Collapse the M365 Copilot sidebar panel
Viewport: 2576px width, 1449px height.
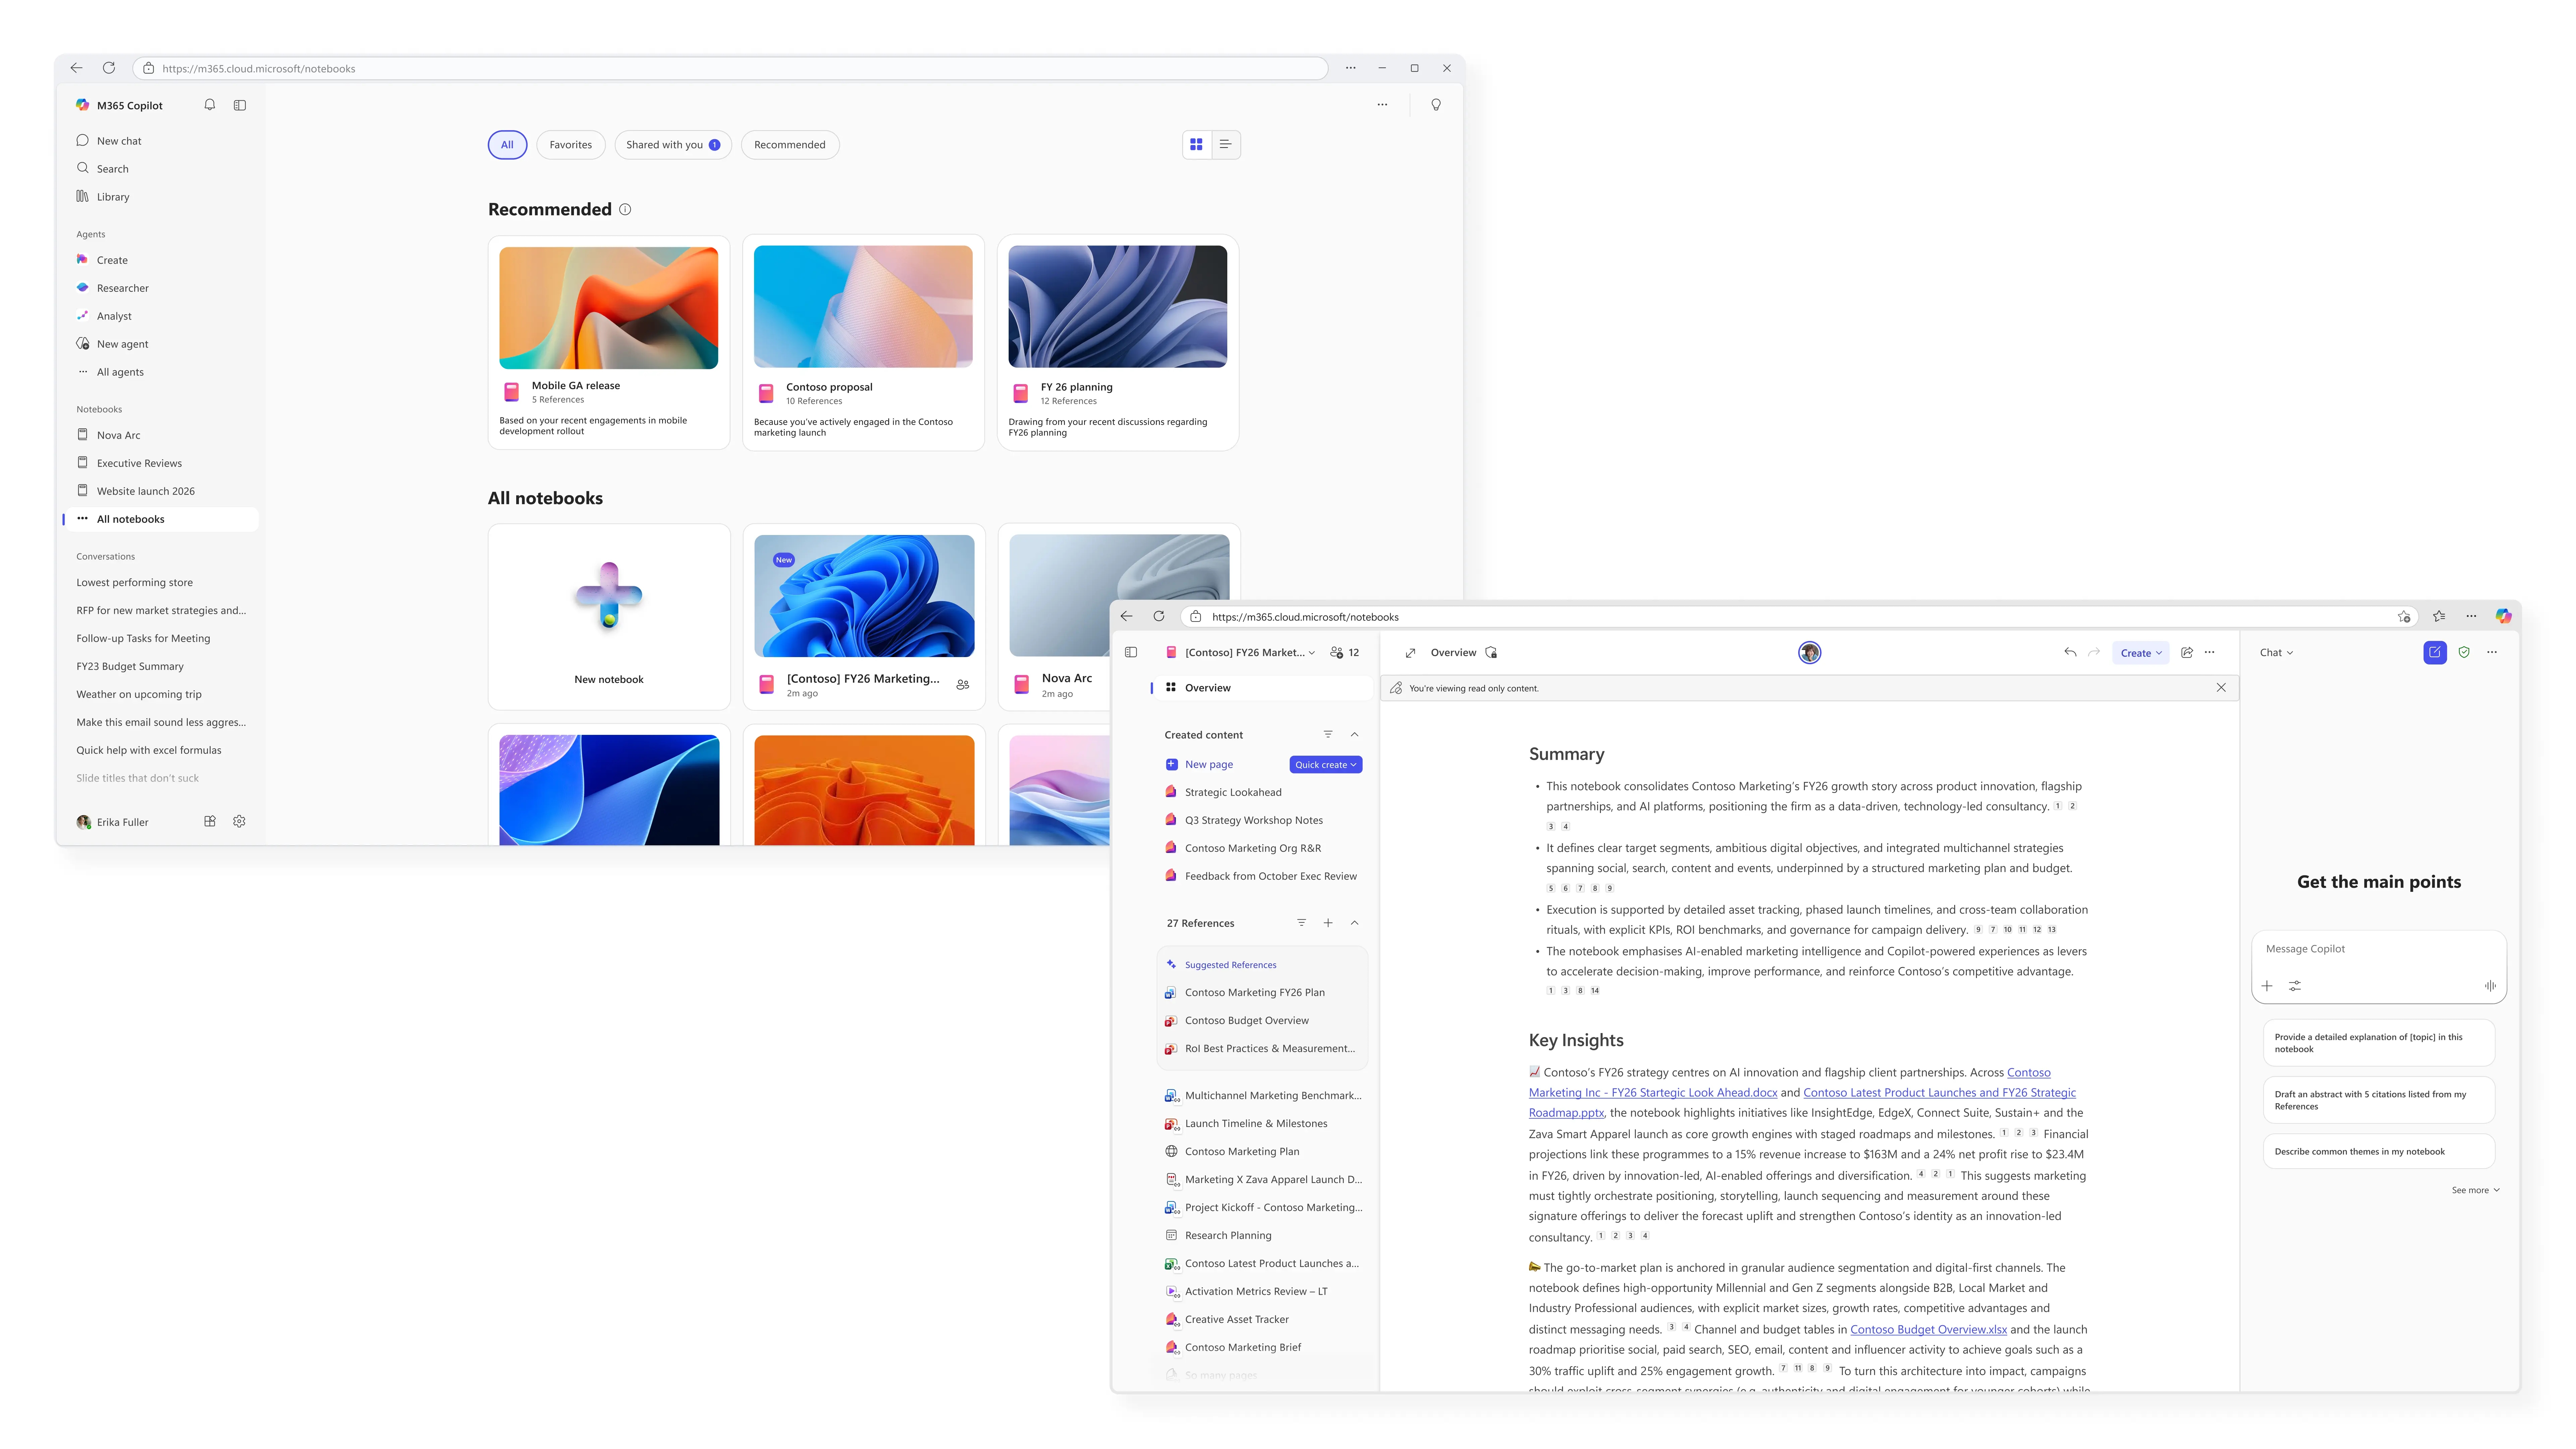click(x=240, y=105)
